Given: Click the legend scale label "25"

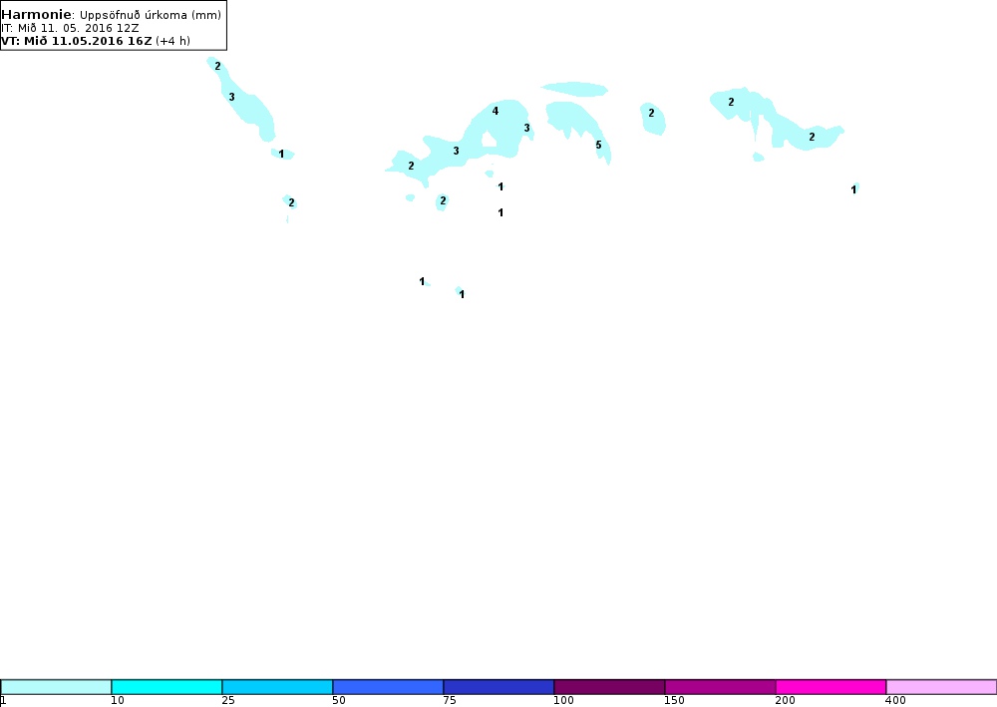Looking at the screenshot, I should point(228,701).
